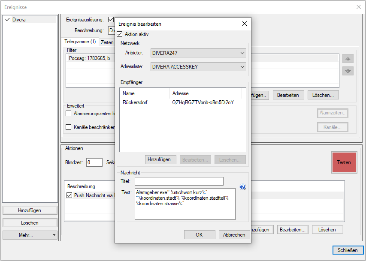Click Abbrechen to cancel editing
This screenshot has height=261, width=366.
click(234, 235)
